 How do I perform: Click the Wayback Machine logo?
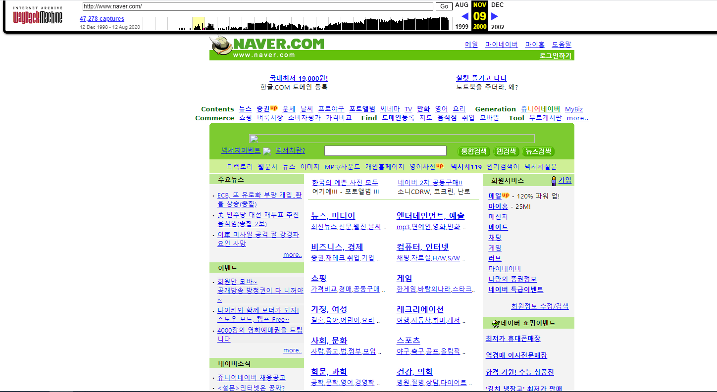click(x=38, y=16)
